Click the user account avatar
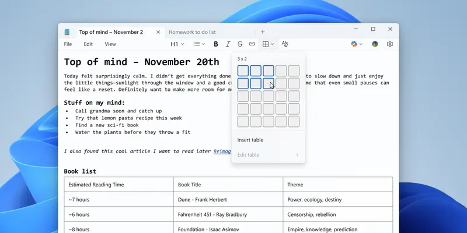This screenshot has height=233, width=467. 375,44
